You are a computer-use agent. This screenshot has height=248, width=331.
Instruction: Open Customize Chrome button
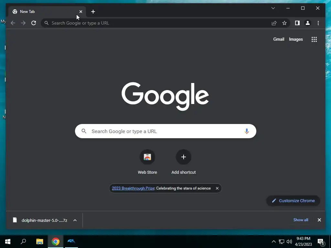pyautogui.click(x=293, y=201)
